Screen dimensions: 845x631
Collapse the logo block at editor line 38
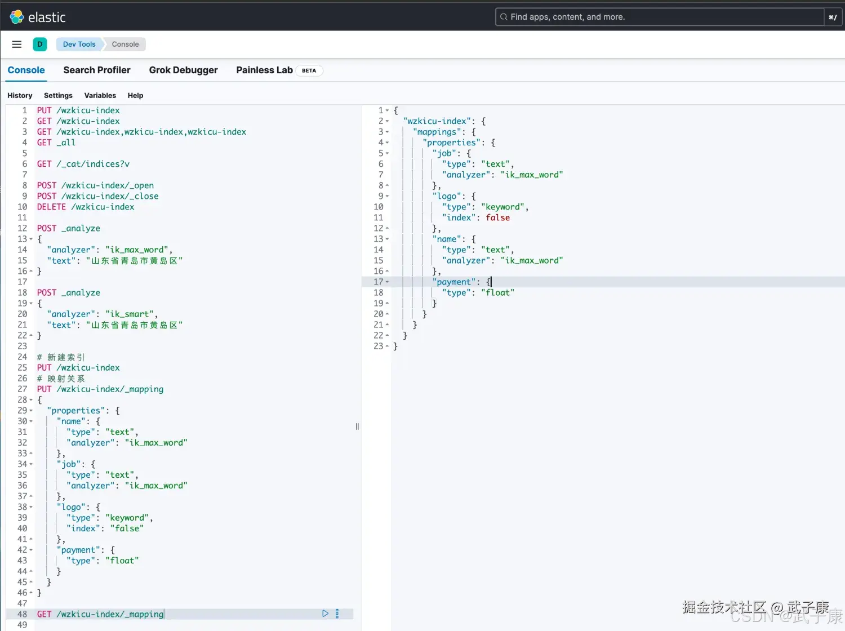(x=31, y=507)
